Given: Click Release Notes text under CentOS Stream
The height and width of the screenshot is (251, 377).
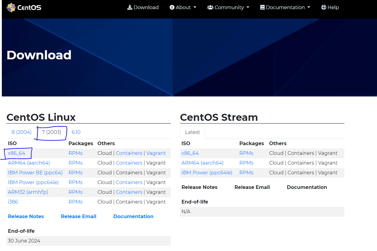Looking at the screenshot, I should pos(199,187).
